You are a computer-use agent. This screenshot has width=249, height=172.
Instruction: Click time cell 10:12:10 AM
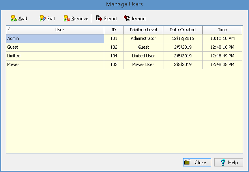(222, 38)
